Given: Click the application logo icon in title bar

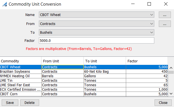Looking at the screenshot, I should (x=5, y=4).
